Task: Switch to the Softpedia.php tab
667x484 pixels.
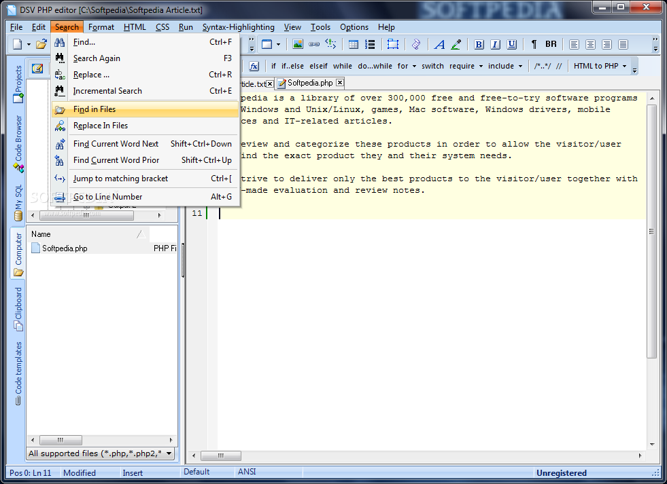Action: click(309, 83)
